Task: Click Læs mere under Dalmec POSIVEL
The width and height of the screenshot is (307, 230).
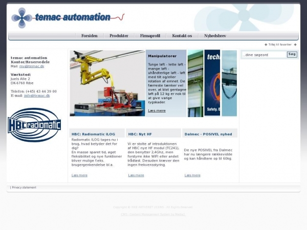Action: click(192, 175)
